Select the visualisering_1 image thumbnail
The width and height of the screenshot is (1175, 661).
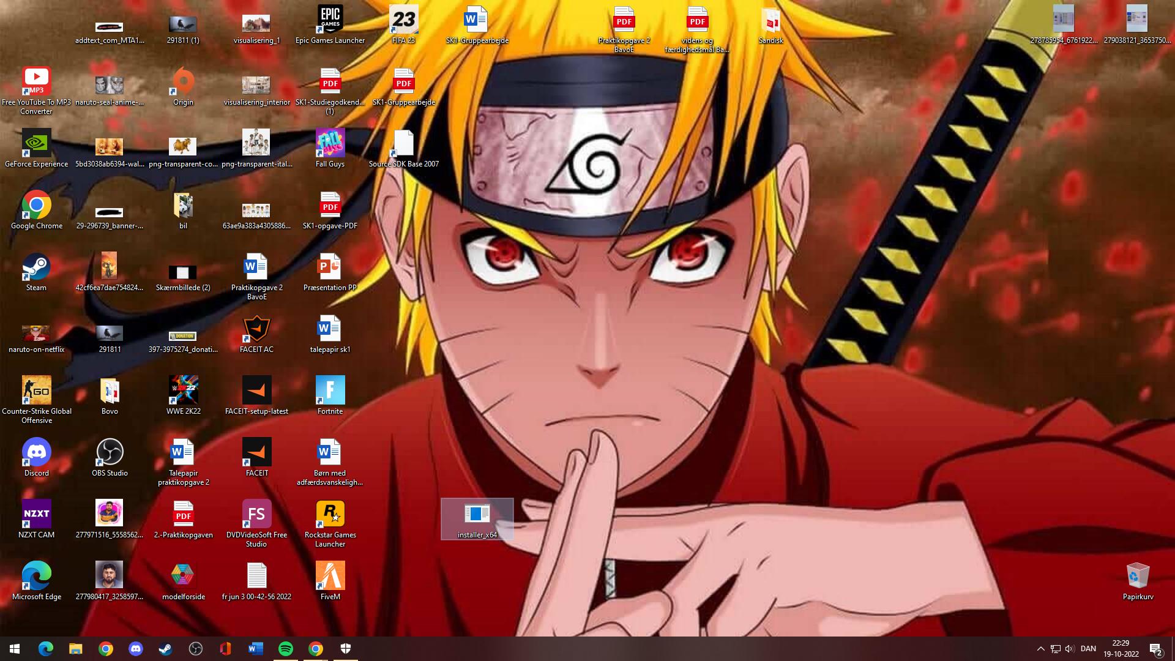click(256, 23)
